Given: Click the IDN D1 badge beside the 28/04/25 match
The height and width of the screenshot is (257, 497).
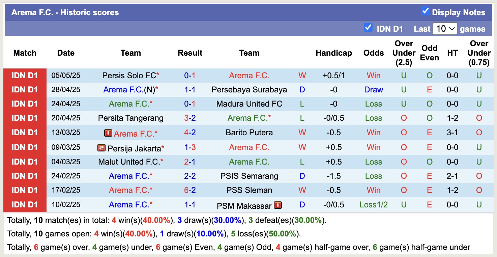Looking at the screenshot, I should pos(25,89).
